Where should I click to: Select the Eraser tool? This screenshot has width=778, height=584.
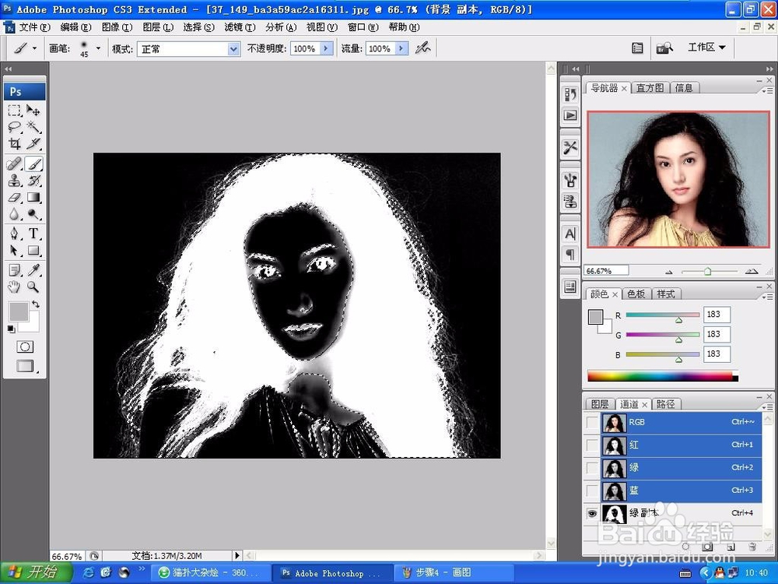(x=13, y=197)
